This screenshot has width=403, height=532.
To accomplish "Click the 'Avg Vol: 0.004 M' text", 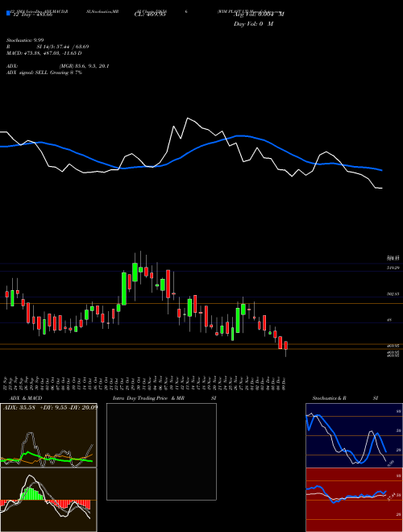I will coord(258,15).
